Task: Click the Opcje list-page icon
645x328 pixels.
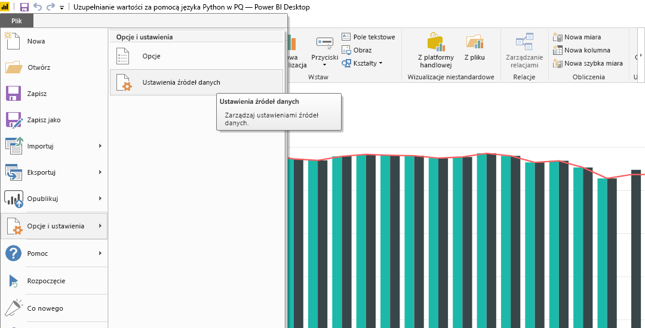Action: (124, 56)
